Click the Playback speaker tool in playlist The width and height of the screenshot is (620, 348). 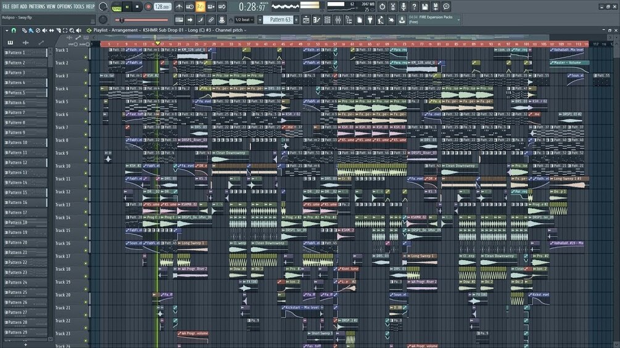tap(79, 30)
